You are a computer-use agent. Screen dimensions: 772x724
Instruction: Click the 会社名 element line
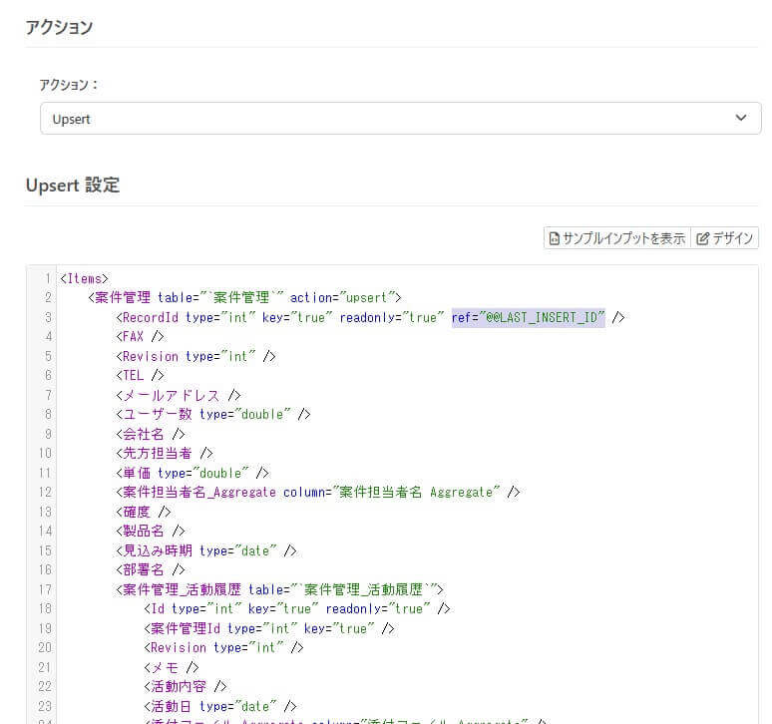pyautogui.click(x=151, y=434)
